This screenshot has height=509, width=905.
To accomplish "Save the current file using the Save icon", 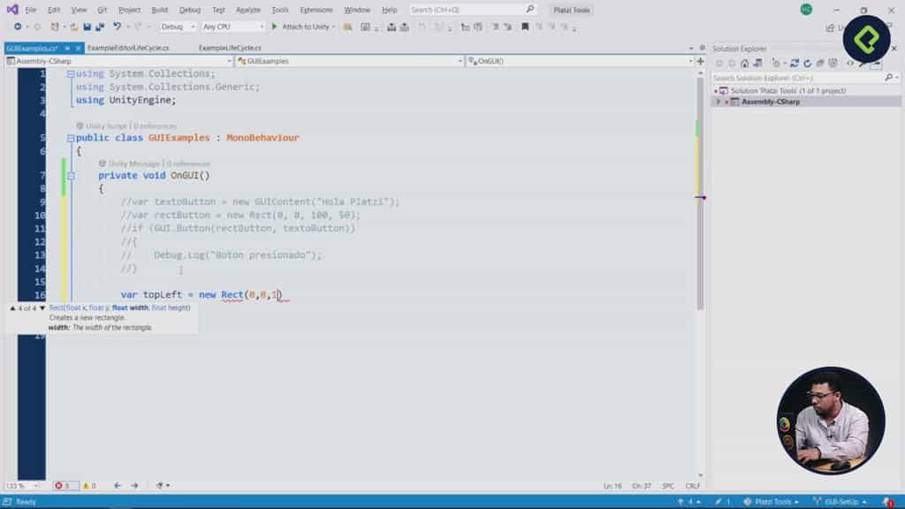I will (85, 27).
